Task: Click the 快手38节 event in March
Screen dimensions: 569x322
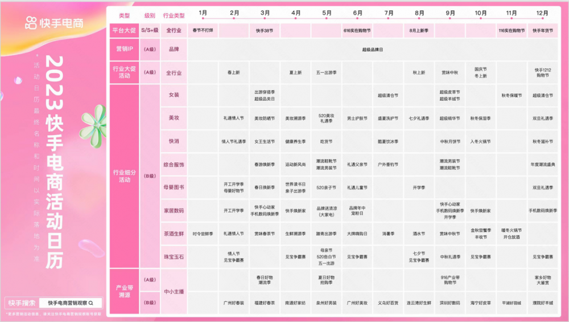Action: point(265,31)
